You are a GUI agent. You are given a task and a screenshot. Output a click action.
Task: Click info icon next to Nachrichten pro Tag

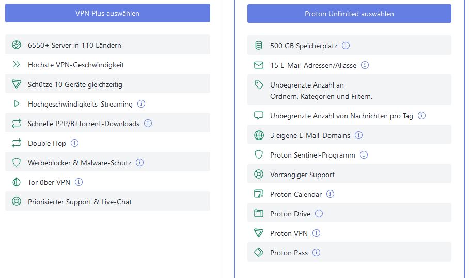pyautogui.click(x=422, y=116)
